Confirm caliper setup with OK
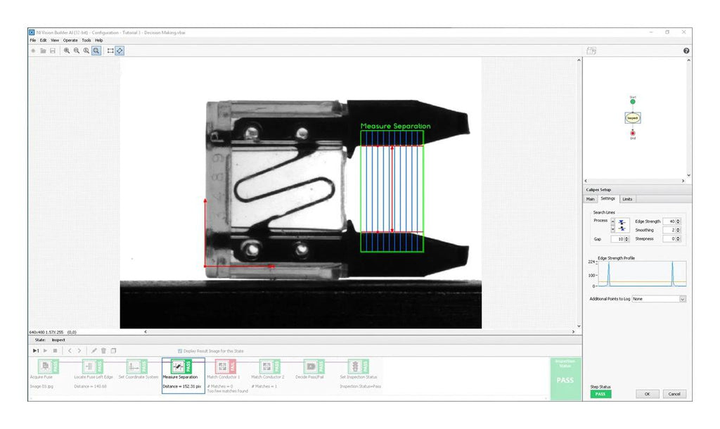This screenshot has width=720, height=429. coord(648,394)
